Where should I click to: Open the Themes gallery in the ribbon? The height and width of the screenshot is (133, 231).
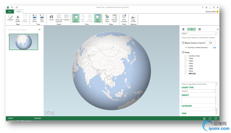[10, 18]
